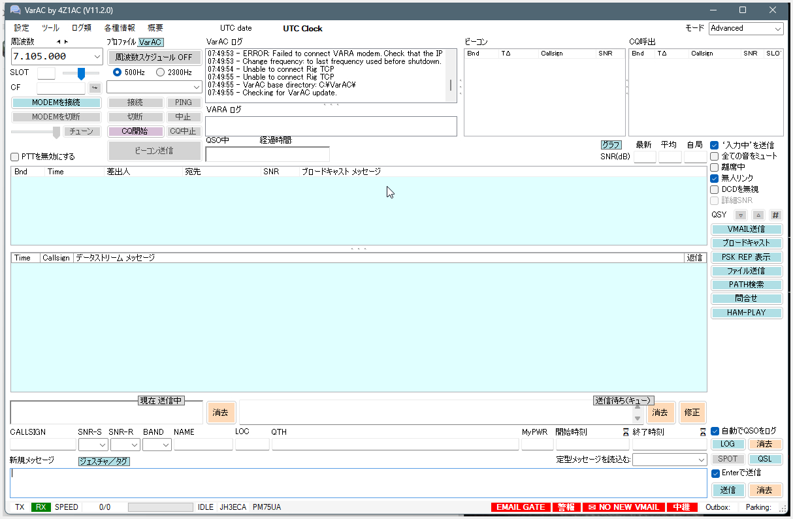This screenshot has height=519, width=793.
Task: Click the hourglass icon beside 開始時刻
Action: (x=626, y=432)
